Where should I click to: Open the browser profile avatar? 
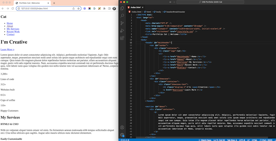click(x=114, y=8)
